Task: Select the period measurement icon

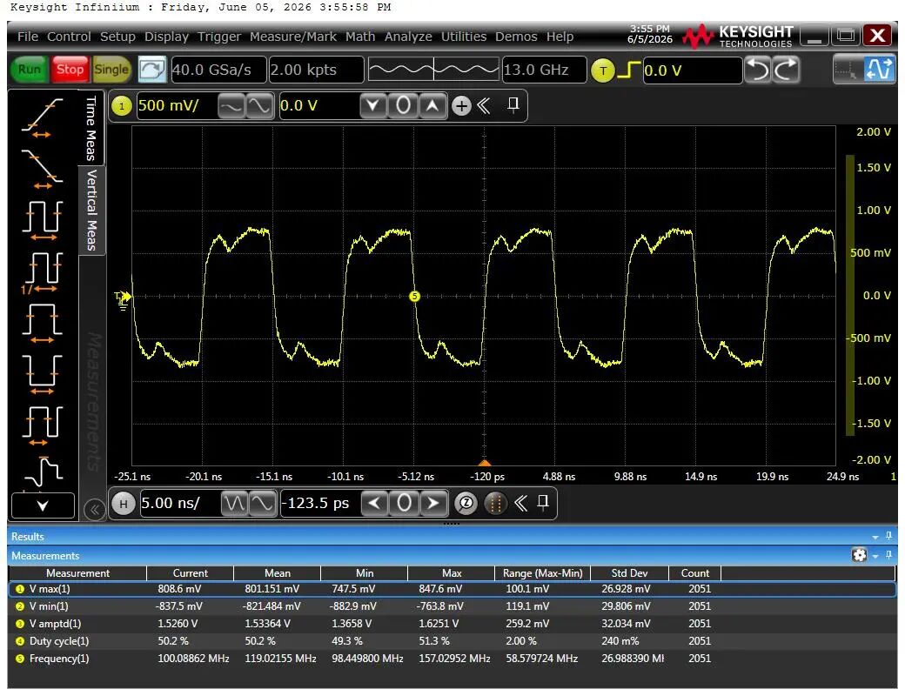Action: click(42, 220)
